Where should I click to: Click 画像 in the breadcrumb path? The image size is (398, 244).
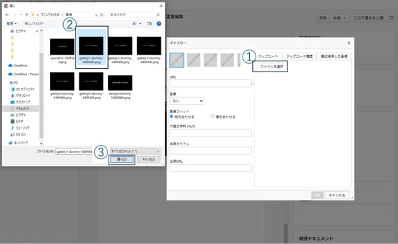point(69,15)
